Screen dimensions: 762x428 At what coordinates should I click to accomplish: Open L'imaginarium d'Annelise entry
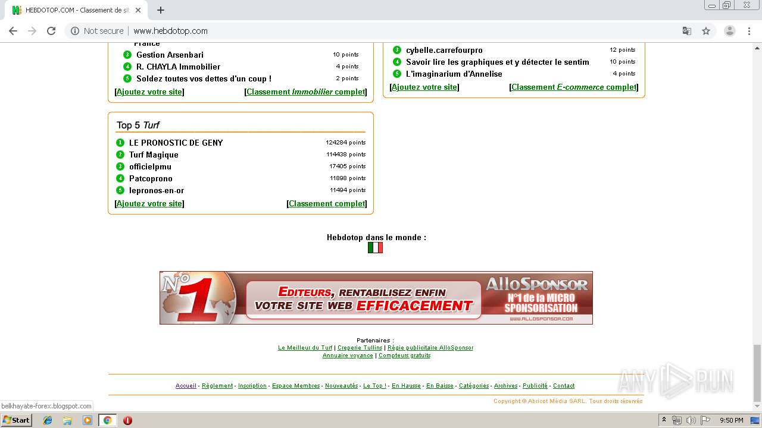pos(454,74)
